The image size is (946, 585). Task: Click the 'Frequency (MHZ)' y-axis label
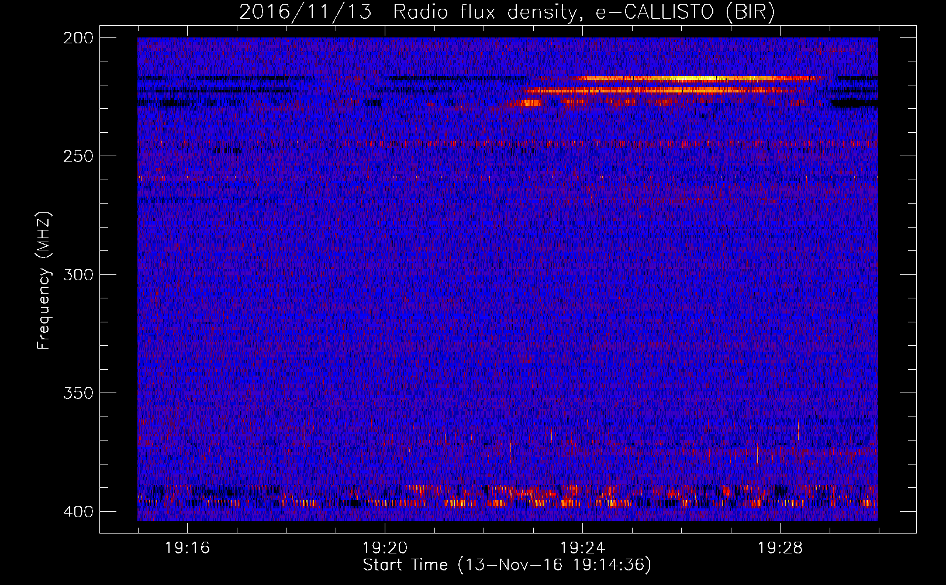click(44, 280)
